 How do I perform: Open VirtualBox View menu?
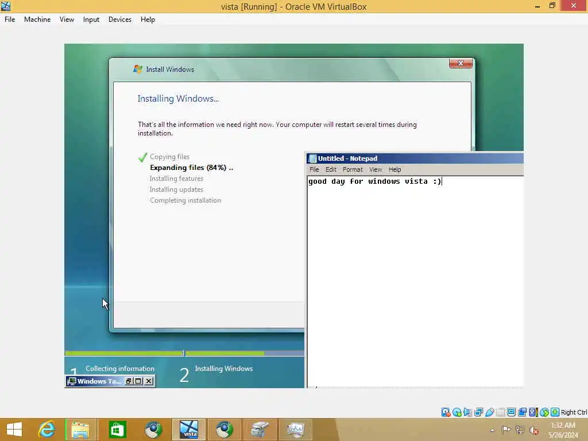click(67, 20)
